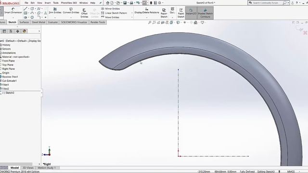Expand the Convert Entities dropdown arrow
The width and height of the screenshot is (308, 173).
pyautogui.click(x=71, y=17)
